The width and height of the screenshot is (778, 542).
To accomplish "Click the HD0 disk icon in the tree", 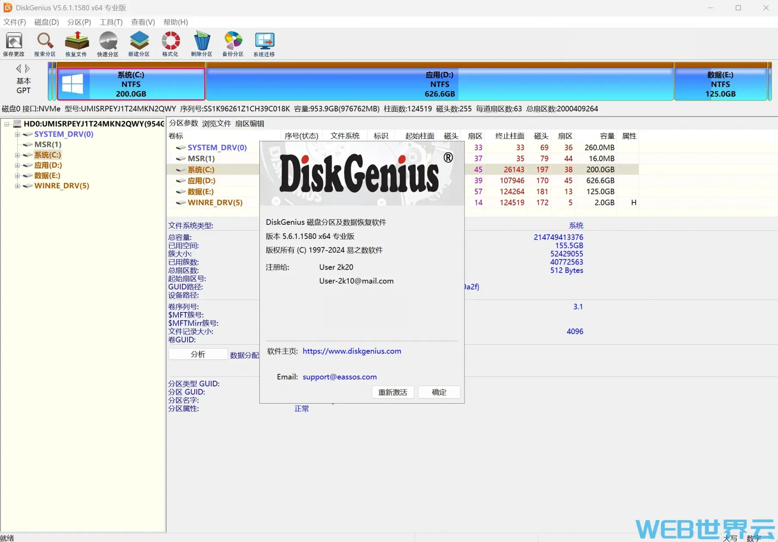I will (x=17, y=124).
